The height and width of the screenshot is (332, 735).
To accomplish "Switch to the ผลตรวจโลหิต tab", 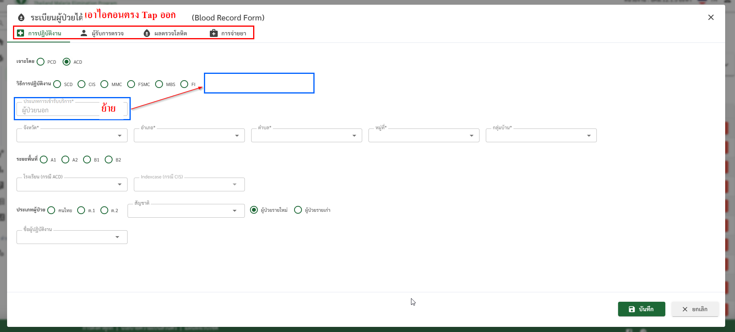I will click(170, 33).
